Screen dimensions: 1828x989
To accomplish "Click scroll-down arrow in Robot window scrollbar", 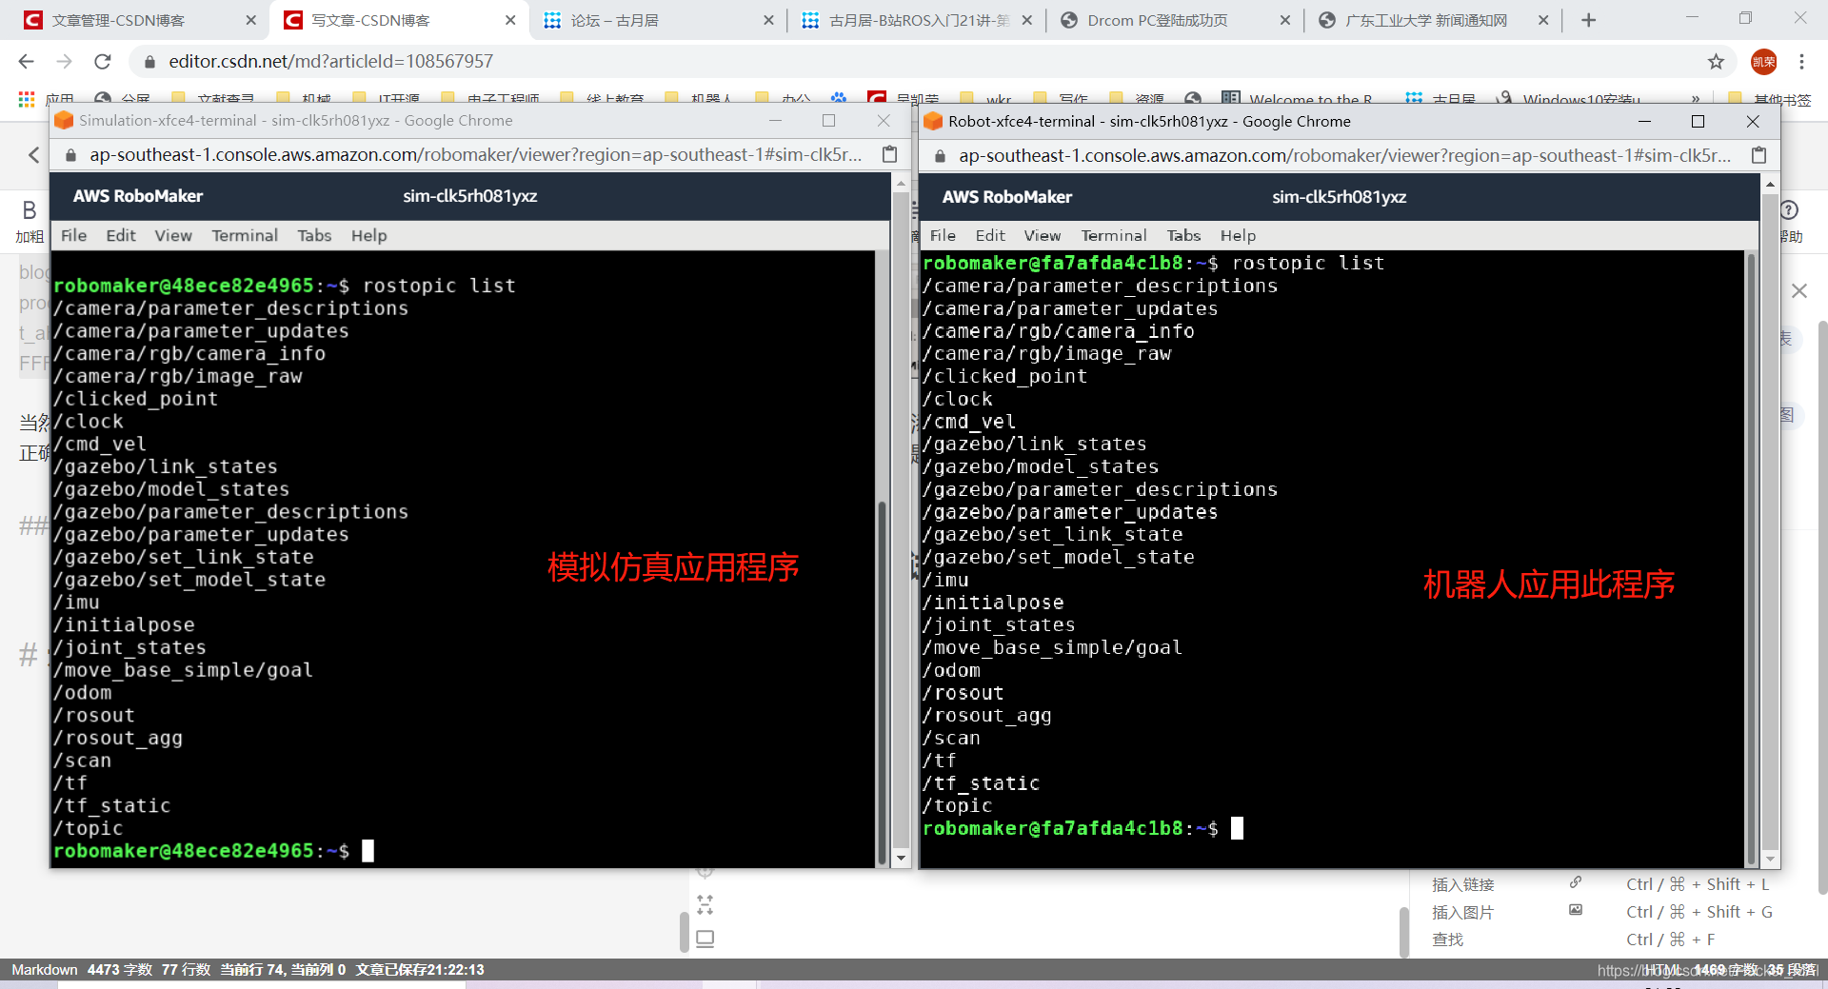I will [1770, 858].
